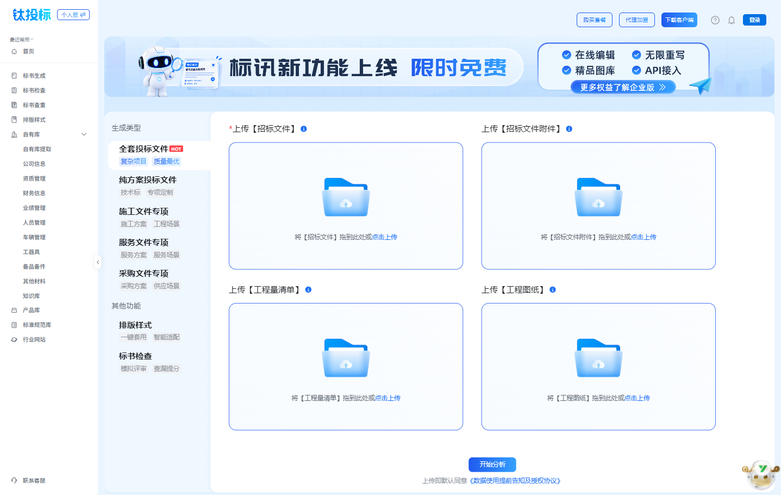The image size is (781, 495).
Task: Click info icon beside 上传【招标文件】
Action: (304, 129)
